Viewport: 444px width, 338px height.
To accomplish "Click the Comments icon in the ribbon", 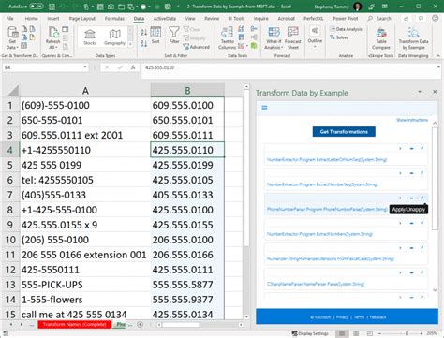I will coord(422,19).
